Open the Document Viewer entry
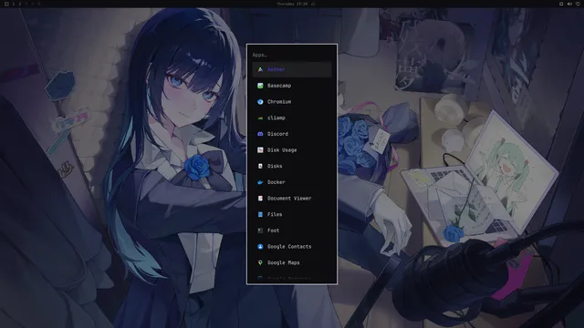 292,199
